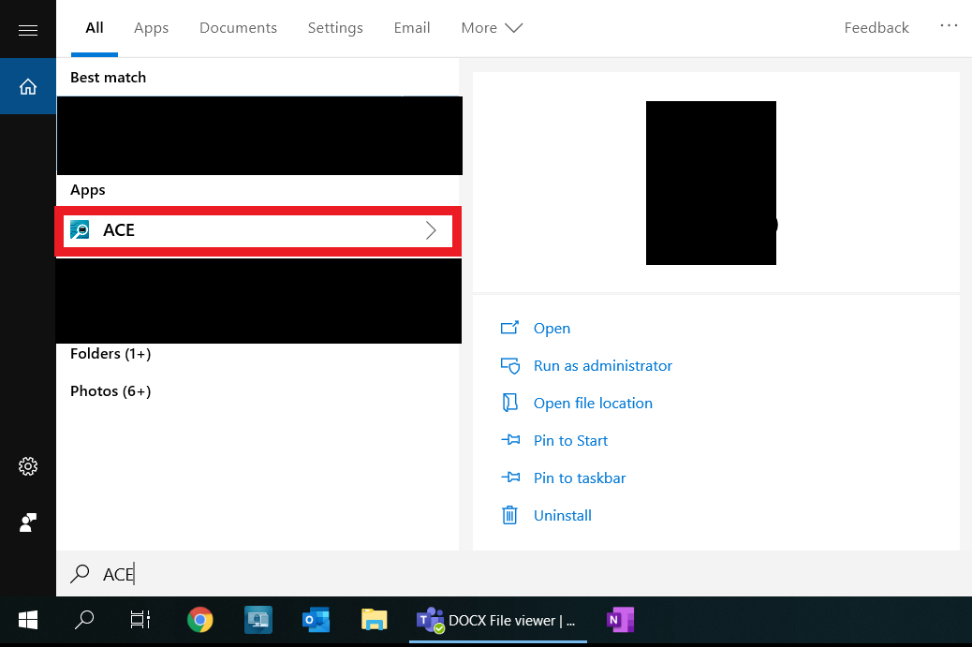Expand the More filter dropdown

[x=492, y=28]
